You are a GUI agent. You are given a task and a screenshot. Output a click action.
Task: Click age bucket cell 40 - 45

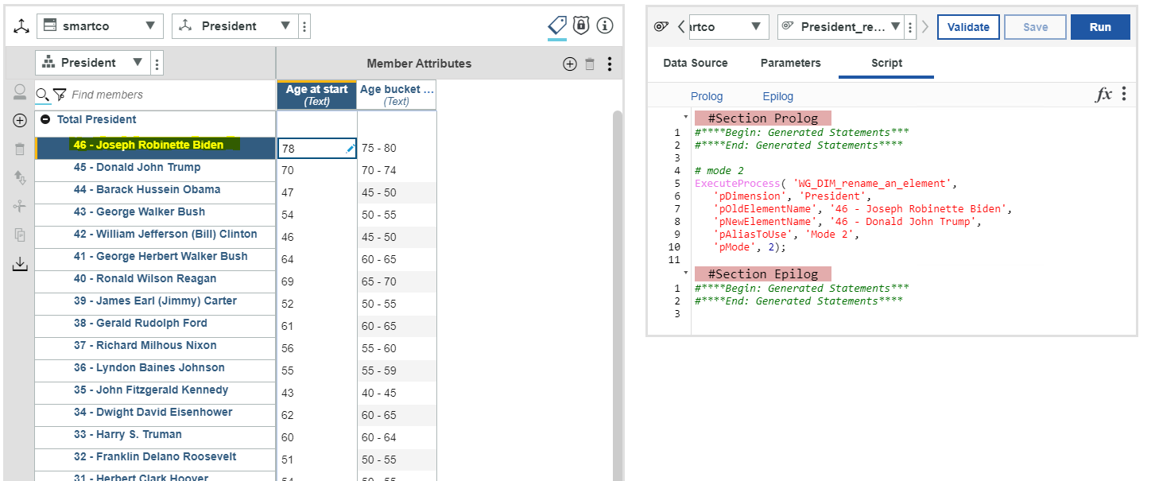(397, 393)
